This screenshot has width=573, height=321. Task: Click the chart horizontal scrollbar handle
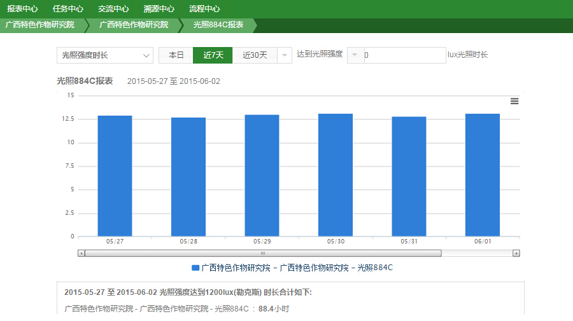click(x=262, y=253)
